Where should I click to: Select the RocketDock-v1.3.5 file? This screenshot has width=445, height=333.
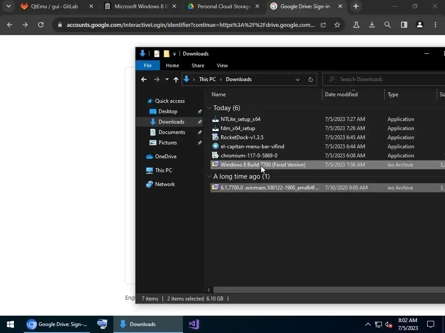point(242,137)
